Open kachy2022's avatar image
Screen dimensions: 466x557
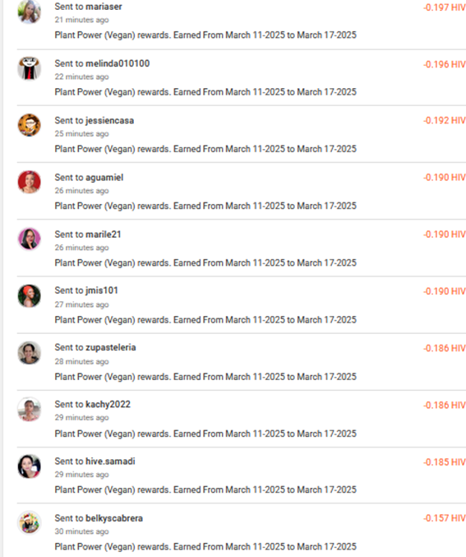coord(29,409)
